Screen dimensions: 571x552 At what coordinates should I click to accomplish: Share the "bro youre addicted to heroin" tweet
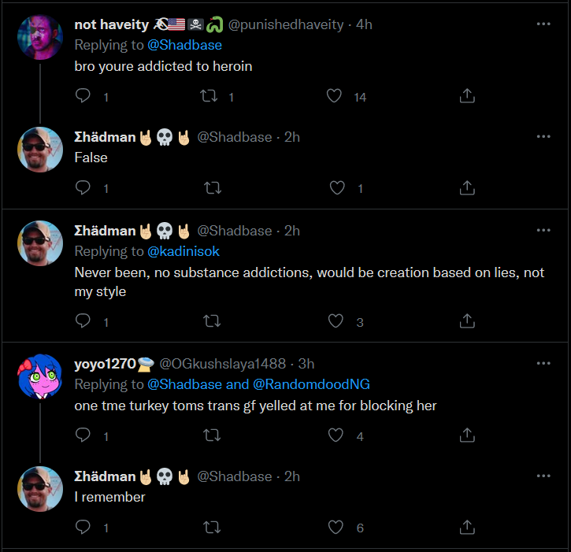(466, 96)
